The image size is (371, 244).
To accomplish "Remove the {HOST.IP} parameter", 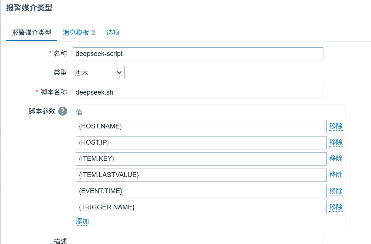I will tap(336, 142).
